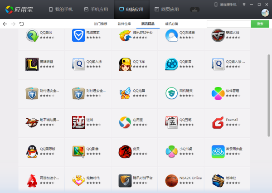This screenshot has width=272, height=193.
Task: Select the 电脑应用 tab
Action: click(x=131, y=10)
